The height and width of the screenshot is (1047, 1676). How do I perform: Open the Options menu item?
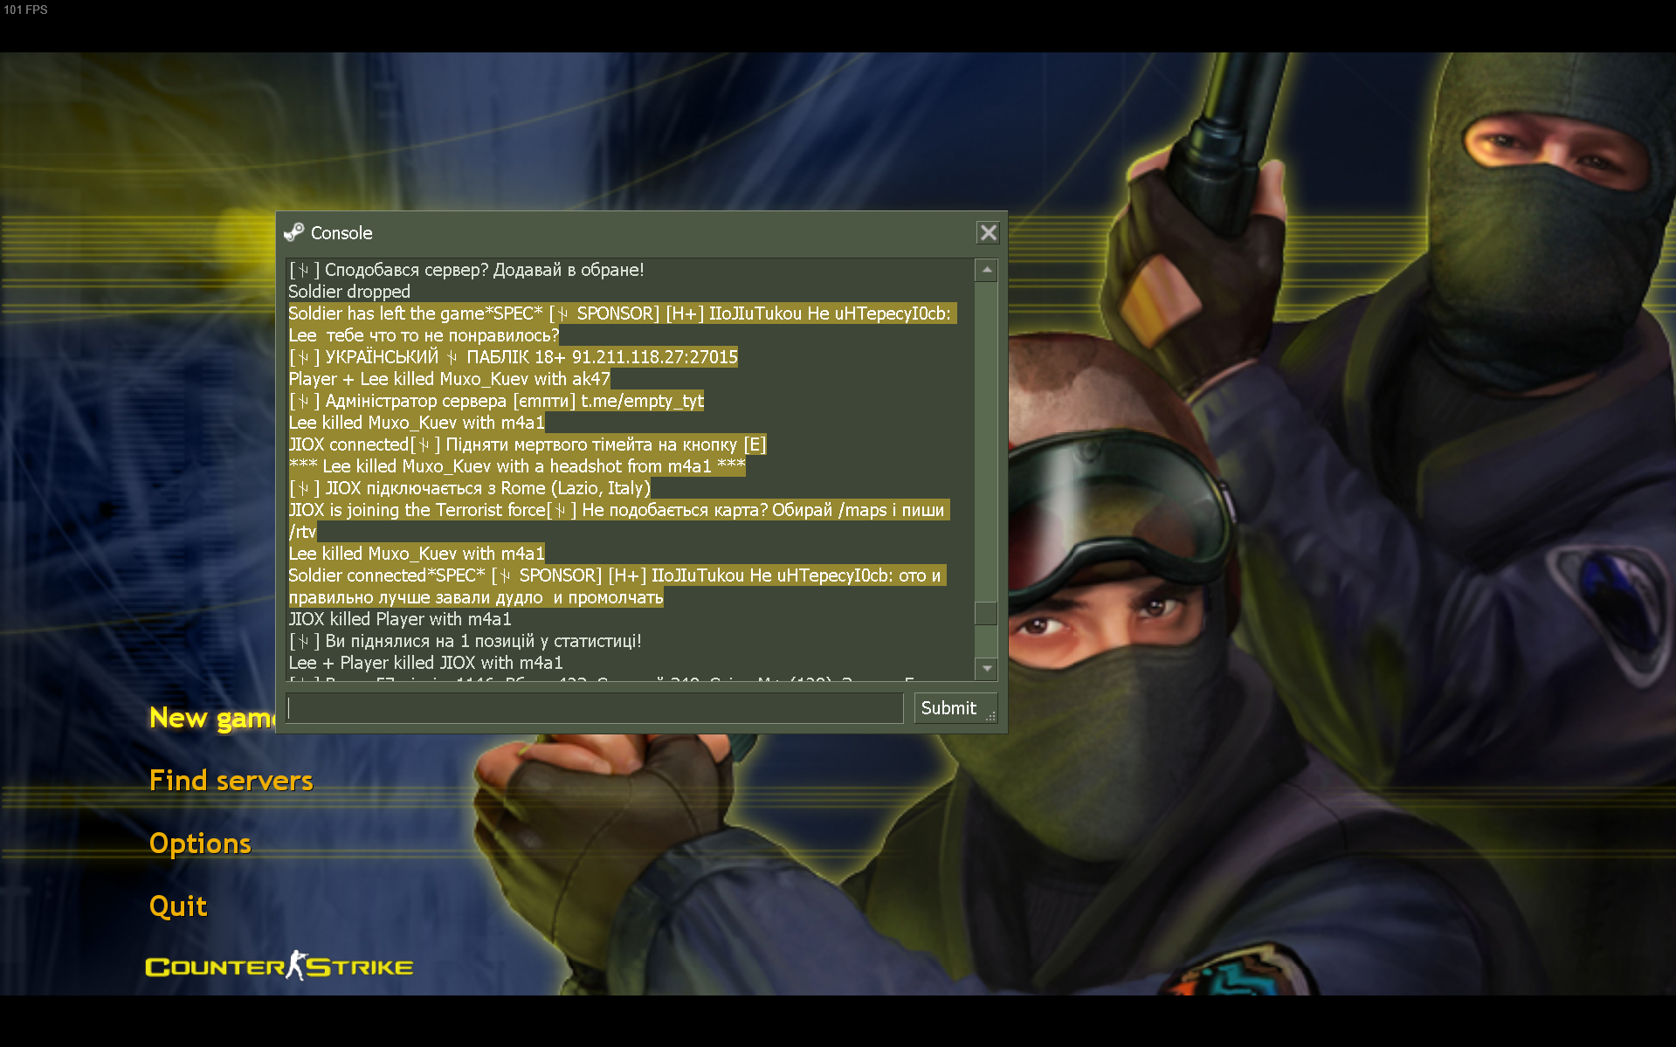pos(200,844)
